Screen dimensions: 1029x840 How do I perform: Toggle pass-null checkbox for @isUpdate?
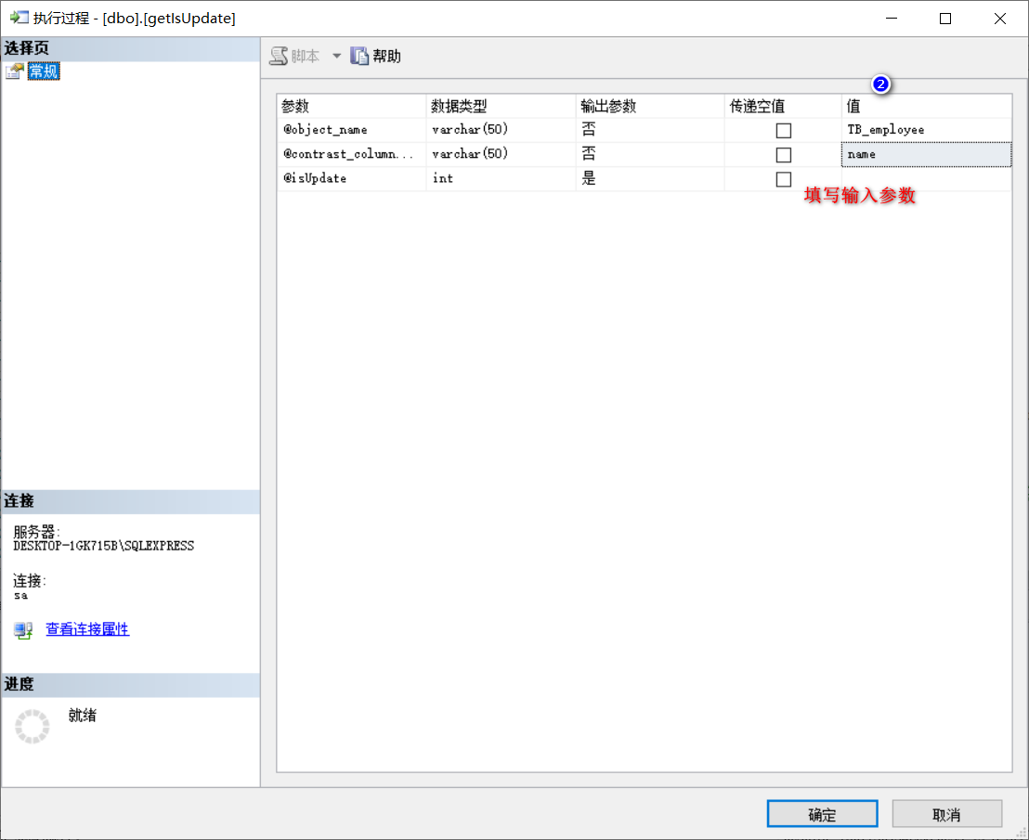click(x=784, y=179)
